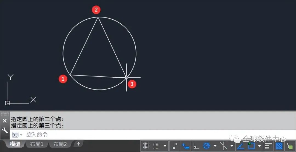Toggle snap mode dotted grid icon
This screenshot has height=152, width=296.
click(156, 146)
